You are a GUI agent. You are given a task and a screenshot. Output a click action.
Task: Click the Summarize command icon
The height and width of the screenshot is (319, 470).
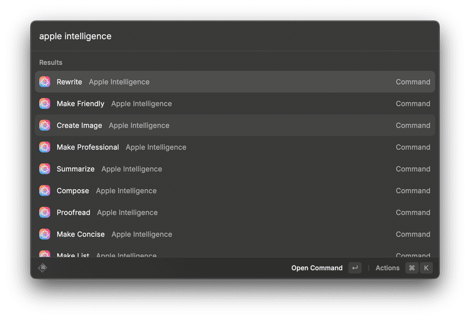(x=45, y=169)
